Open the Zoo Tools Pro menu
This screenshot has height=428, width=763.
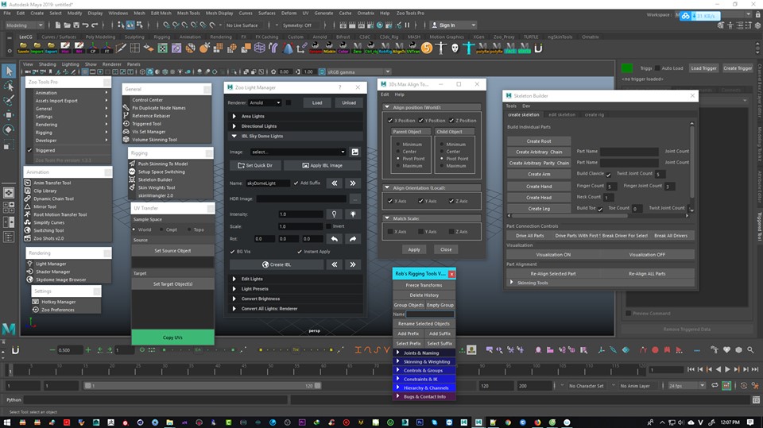pos(410,13)
